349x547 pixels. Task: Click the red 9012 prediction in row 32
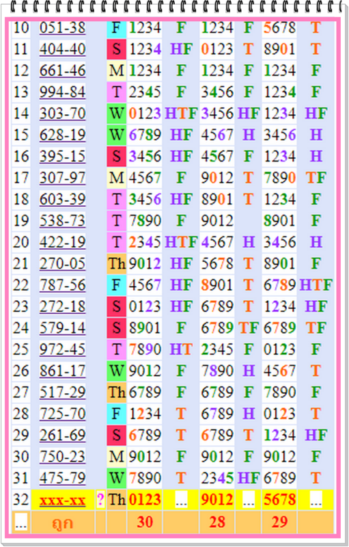pyautogui.click(x=217, y=500)
